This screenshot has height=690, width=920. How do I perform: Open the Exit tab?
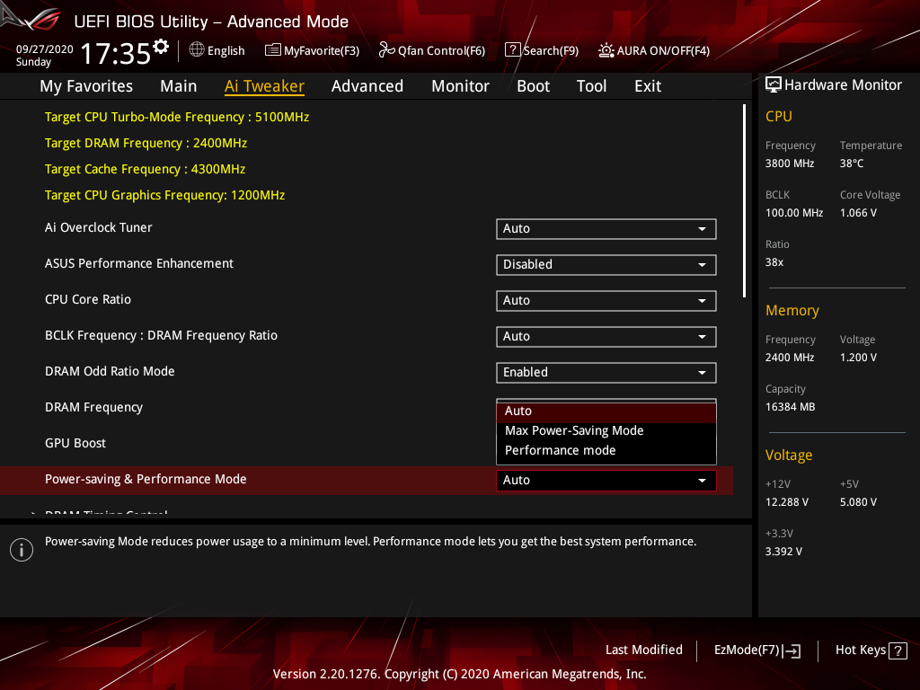(648, 86)
